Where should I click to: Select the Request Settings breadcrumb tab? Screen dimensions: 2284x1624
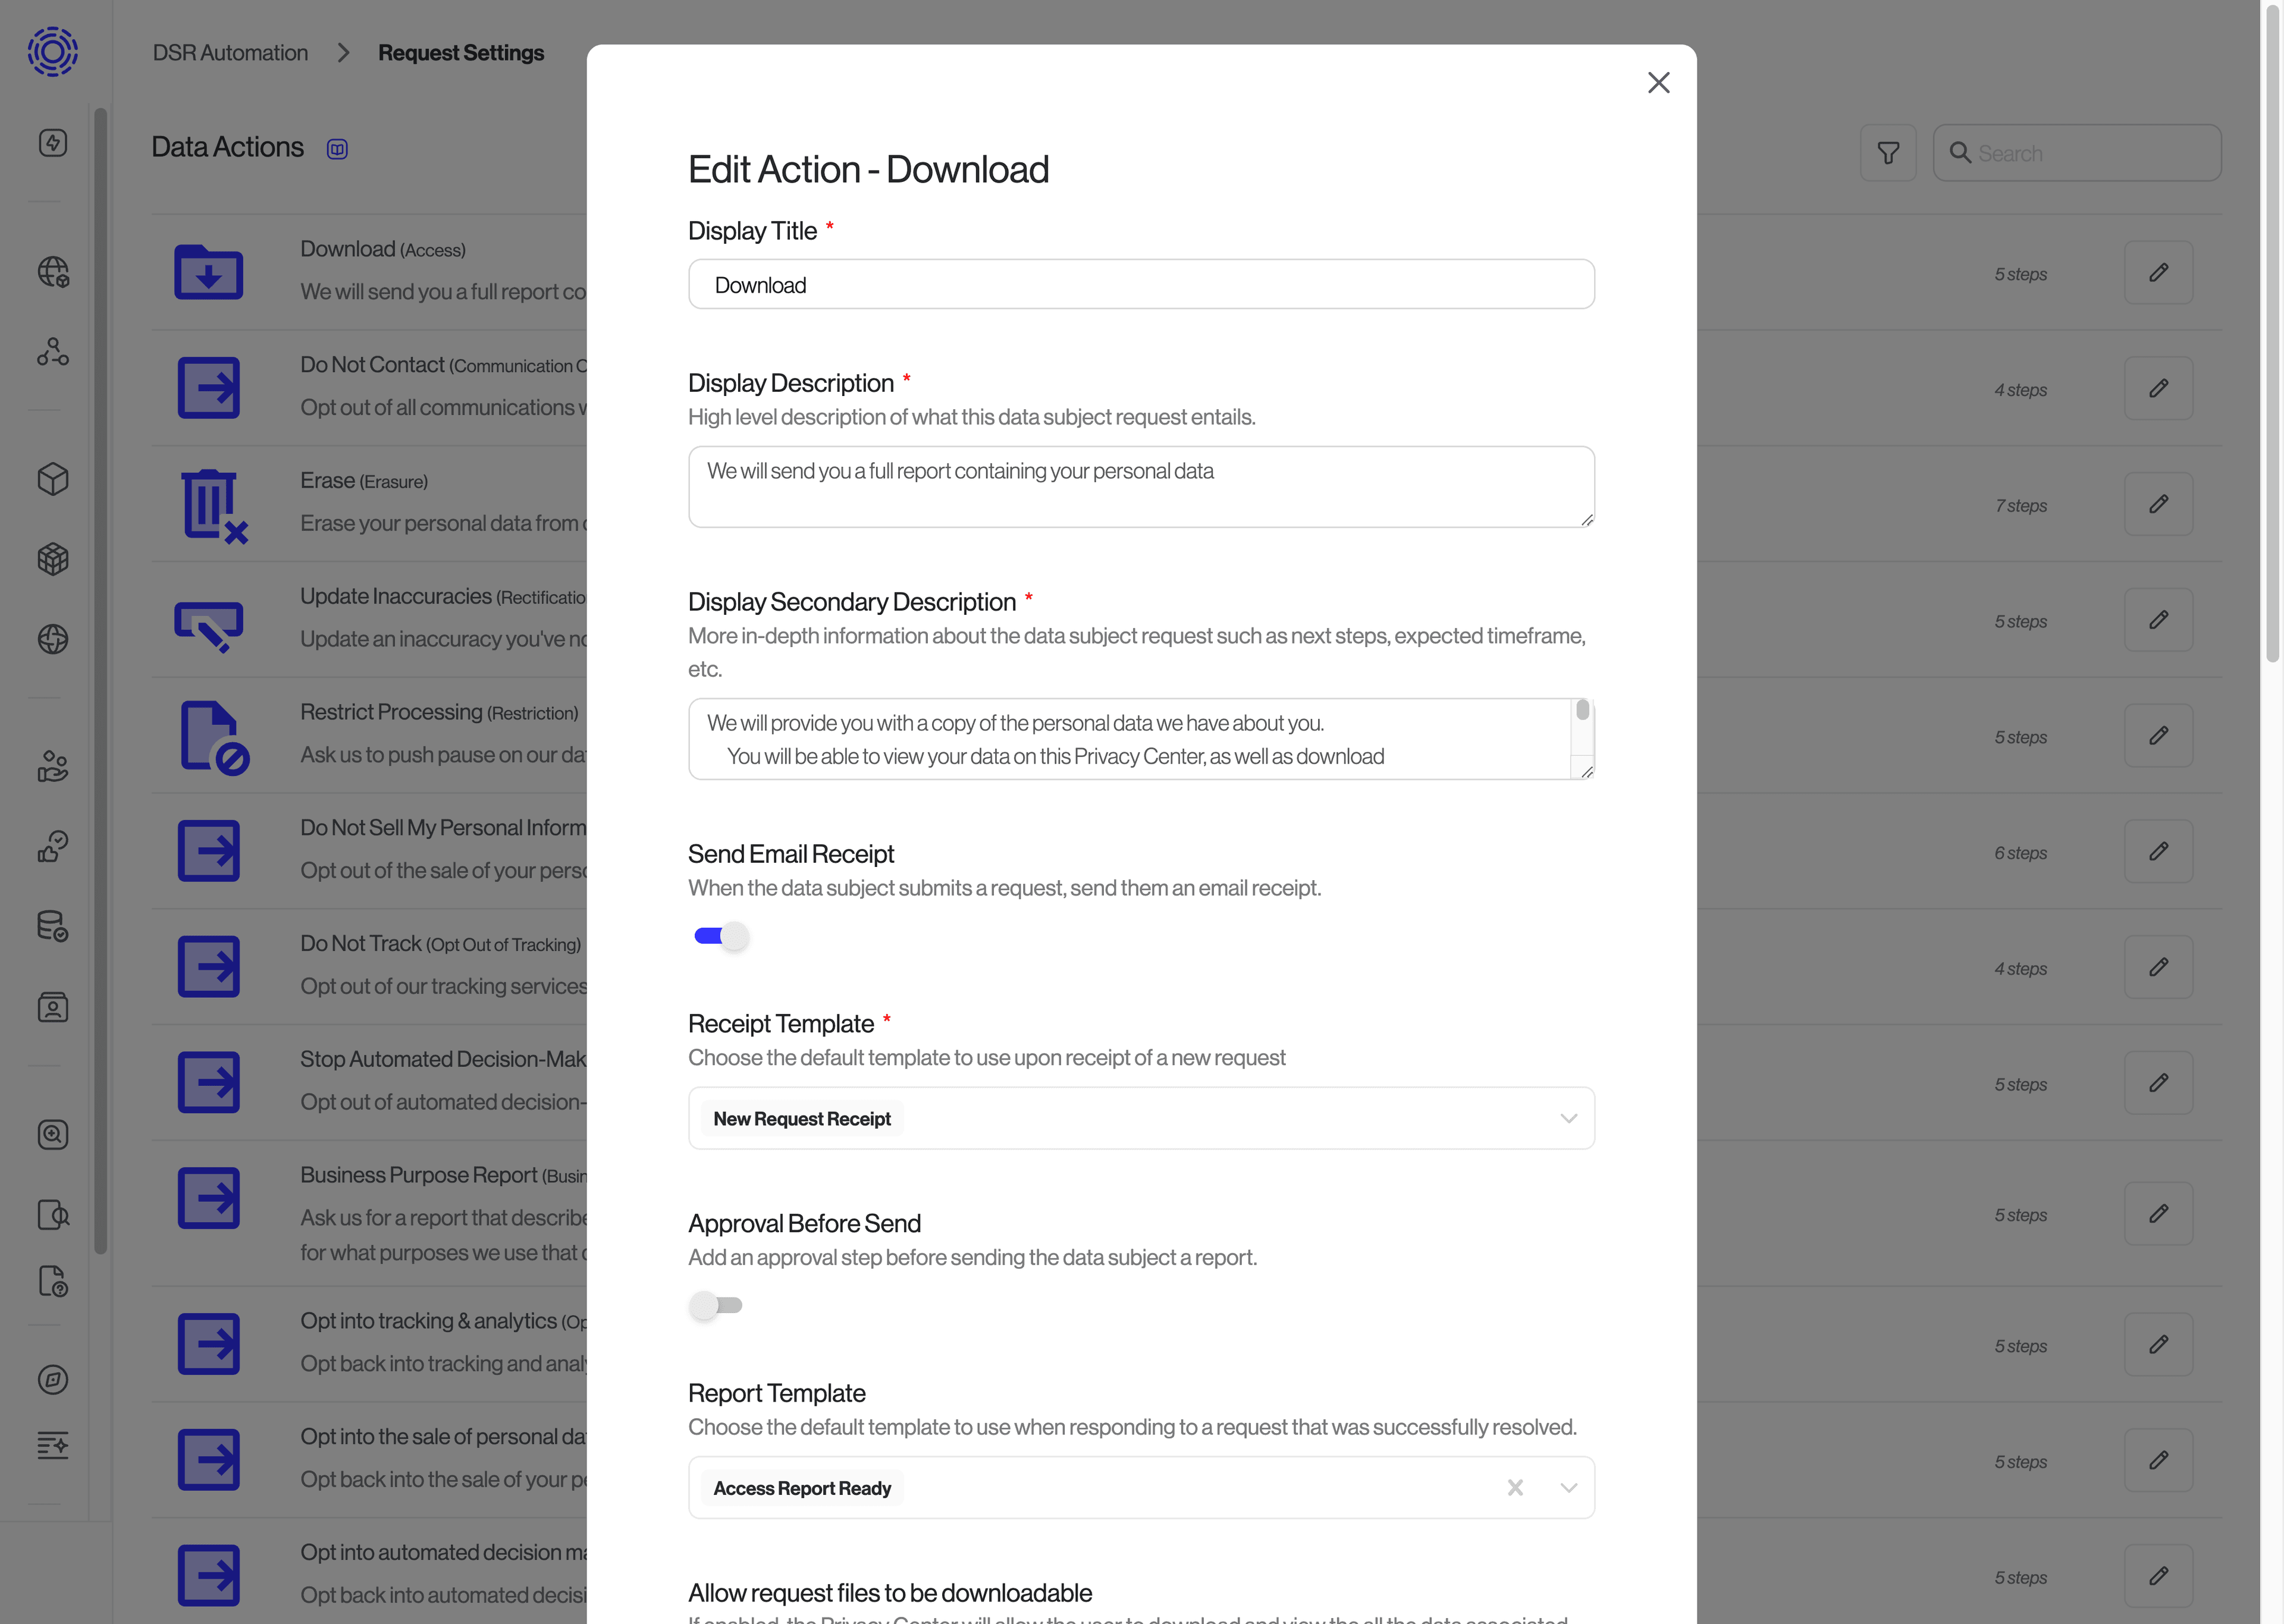[461, 52]
